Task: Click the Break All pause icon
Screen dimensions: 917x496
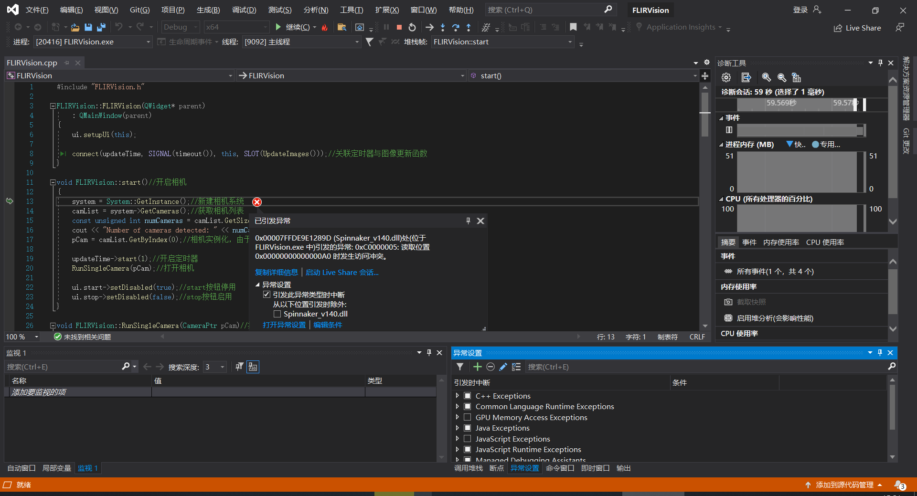Action: pos(386,27)
